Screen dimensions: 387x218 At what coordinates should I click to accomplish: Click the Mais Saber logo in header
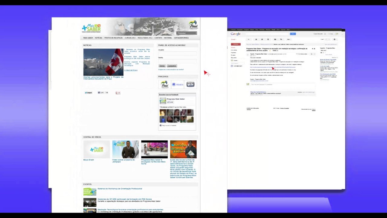pos(91,28)
